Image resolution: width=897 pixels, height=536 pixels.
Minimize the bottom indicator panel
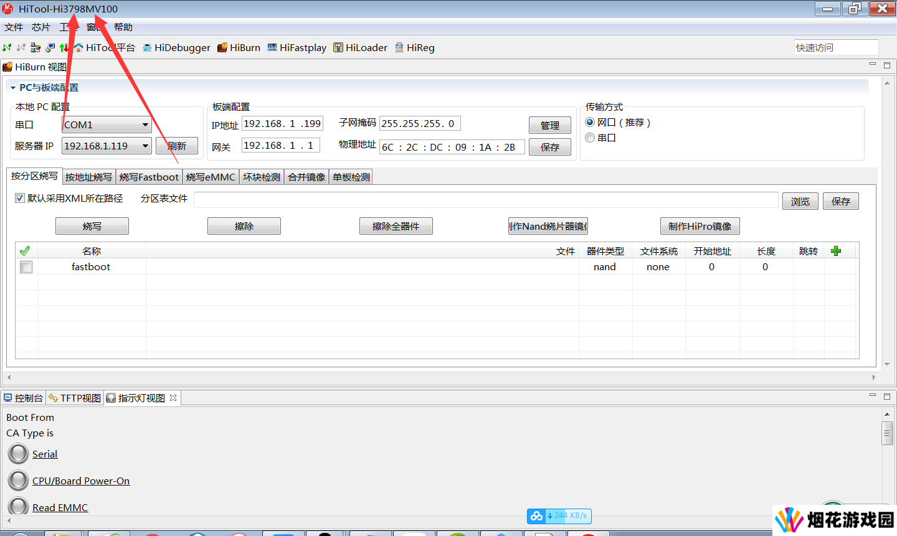tap(873, 395)
